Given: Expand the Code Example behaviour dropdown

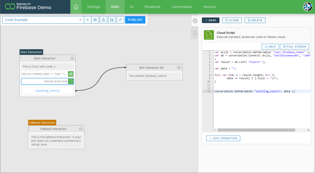Looking at the screenshot, I should [80, 20].
